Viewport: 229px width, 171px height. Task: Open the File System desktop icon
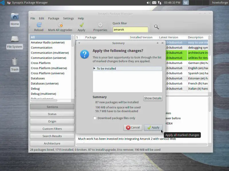pyautogui.click(x=15, y=39)
